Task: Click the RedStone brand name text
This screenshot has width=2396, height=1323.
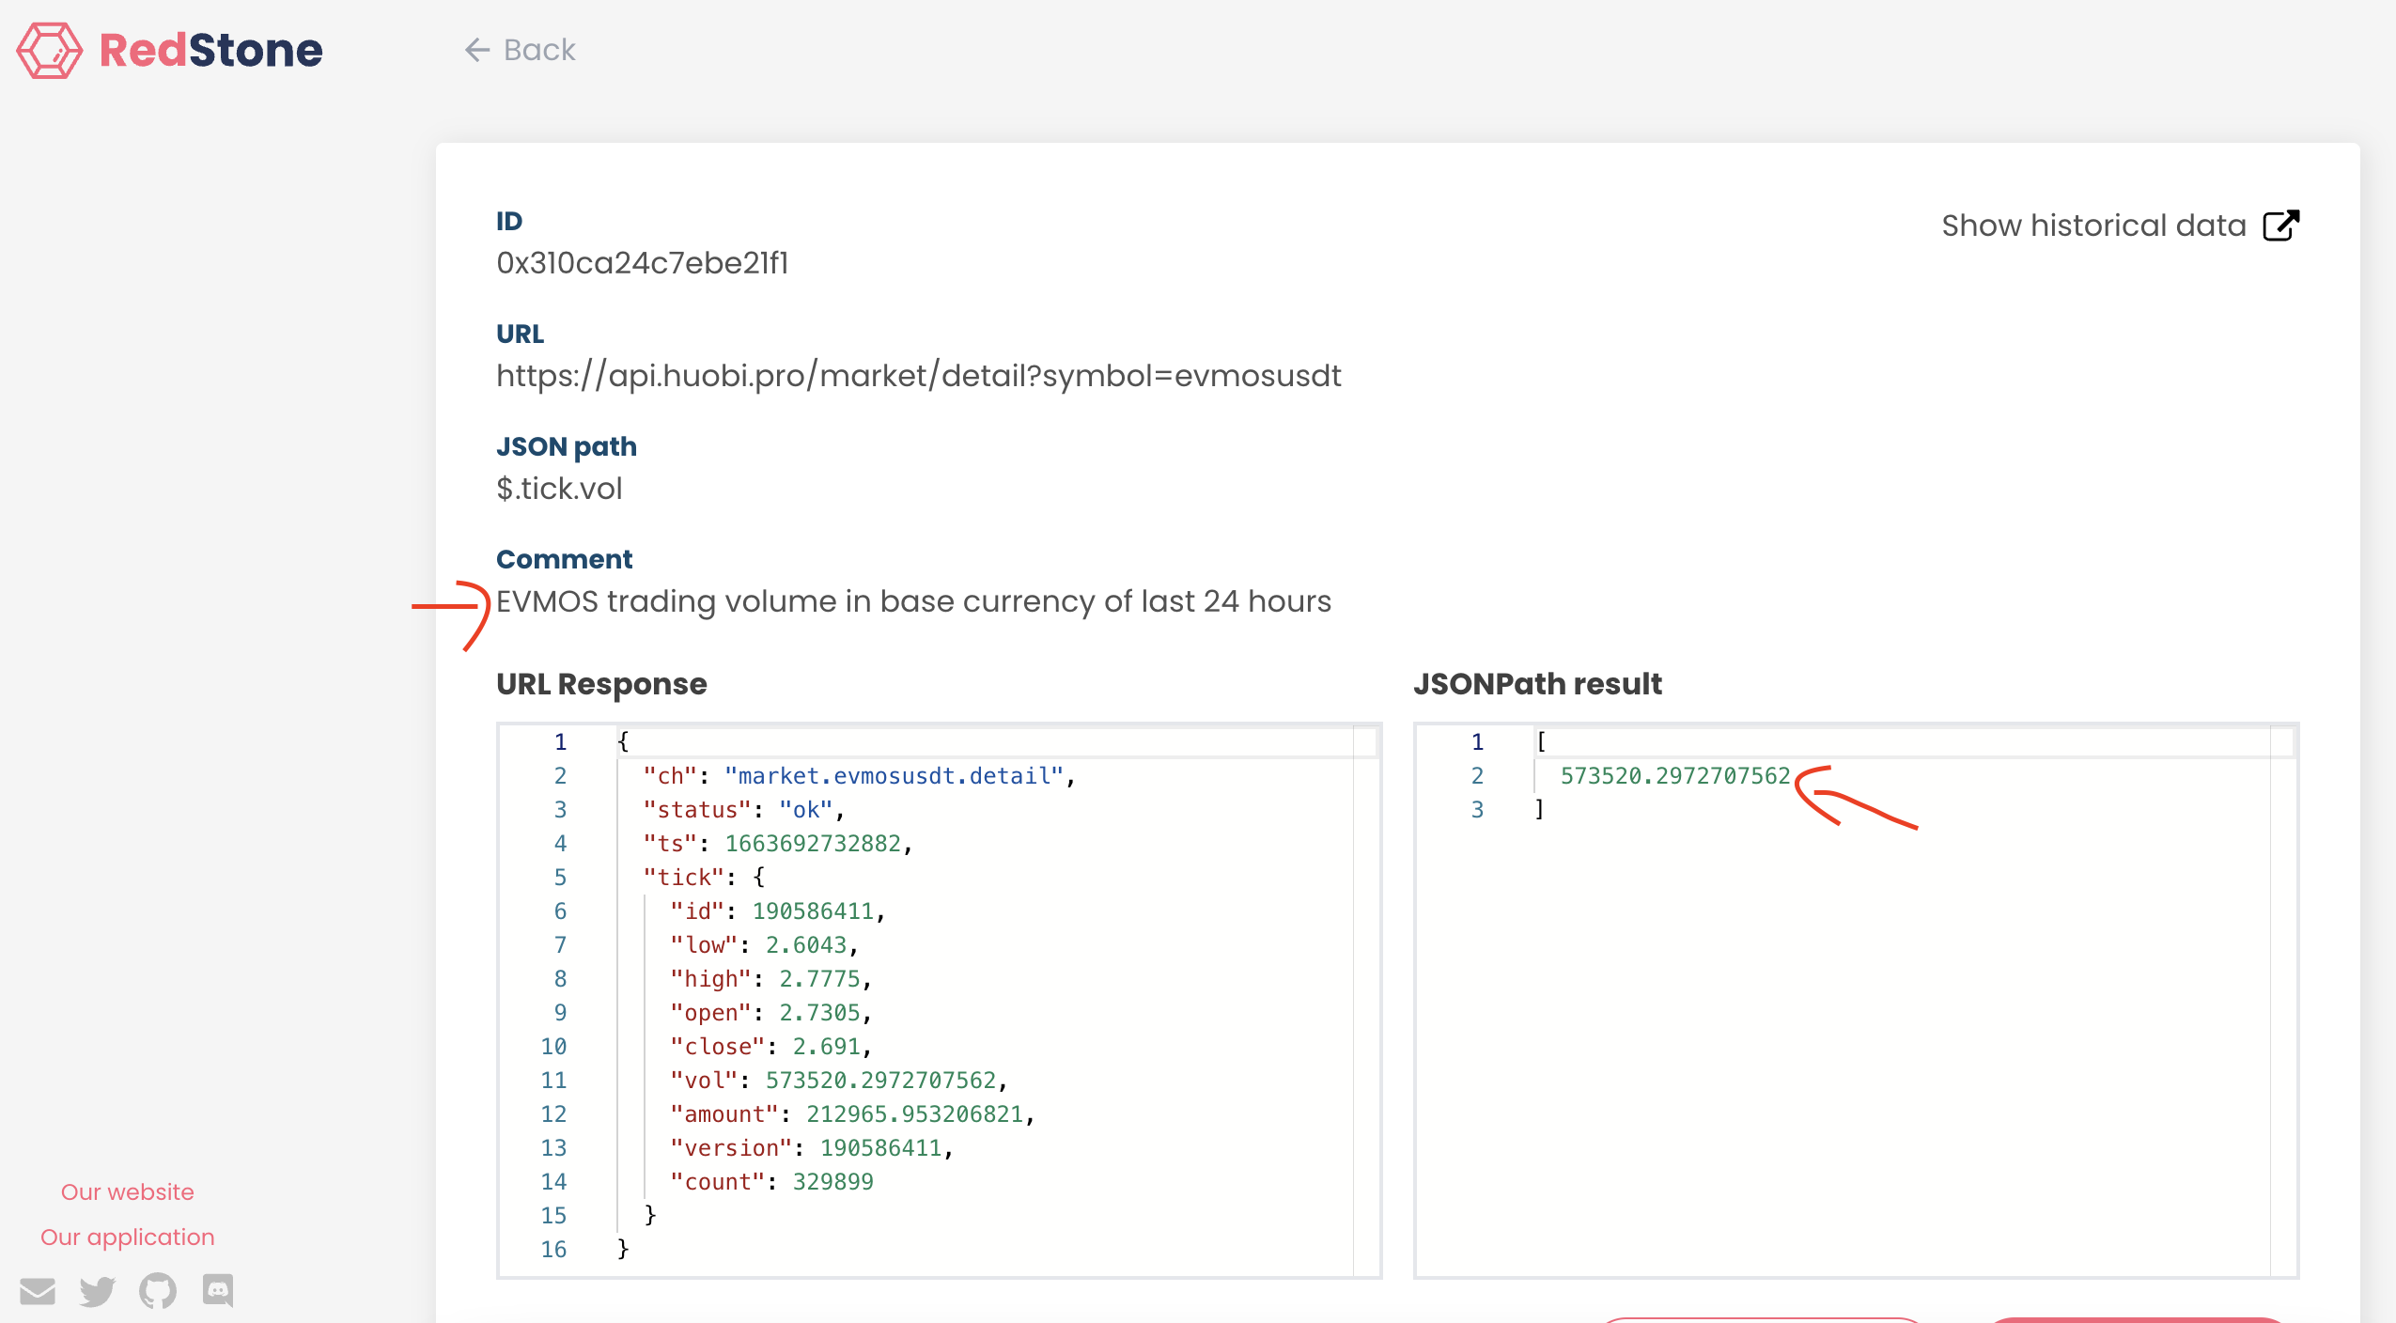Action: pos(210,50)
